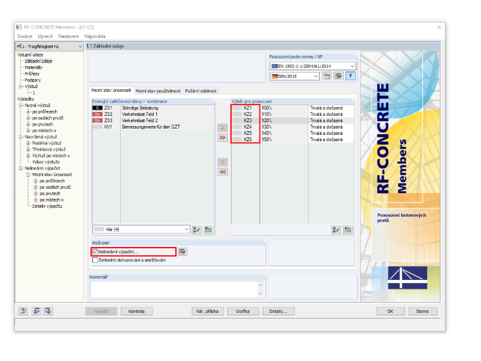The height and width of the screenshot is (361, 481).
Task: Click the RF-CONCRETE window title icon
Action: click(19, 27)
